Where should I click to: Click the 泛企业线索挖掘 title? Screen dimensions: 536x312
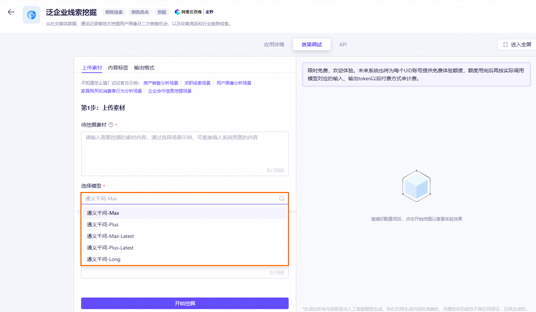click(71, 12)
